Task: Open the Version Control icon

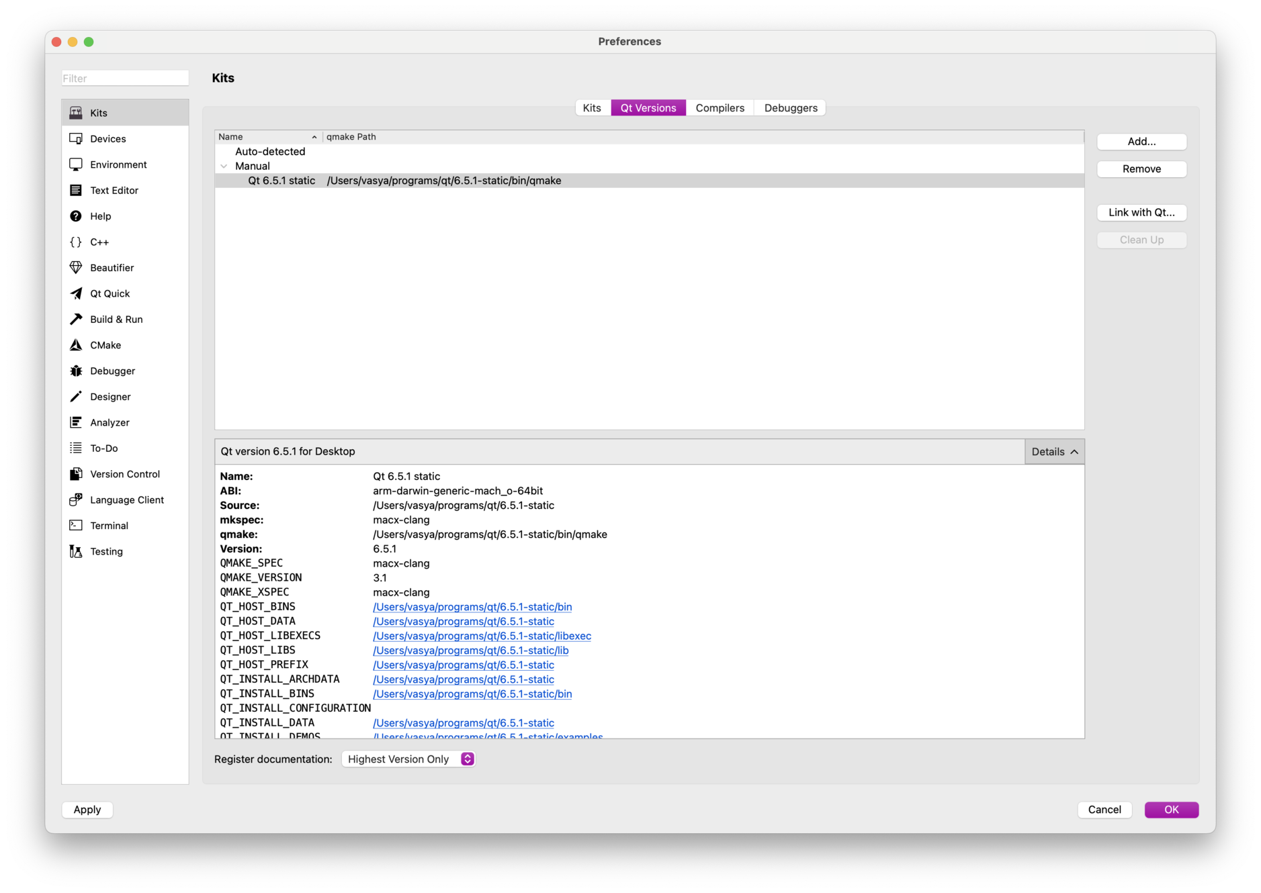Action: pos(76,474)
